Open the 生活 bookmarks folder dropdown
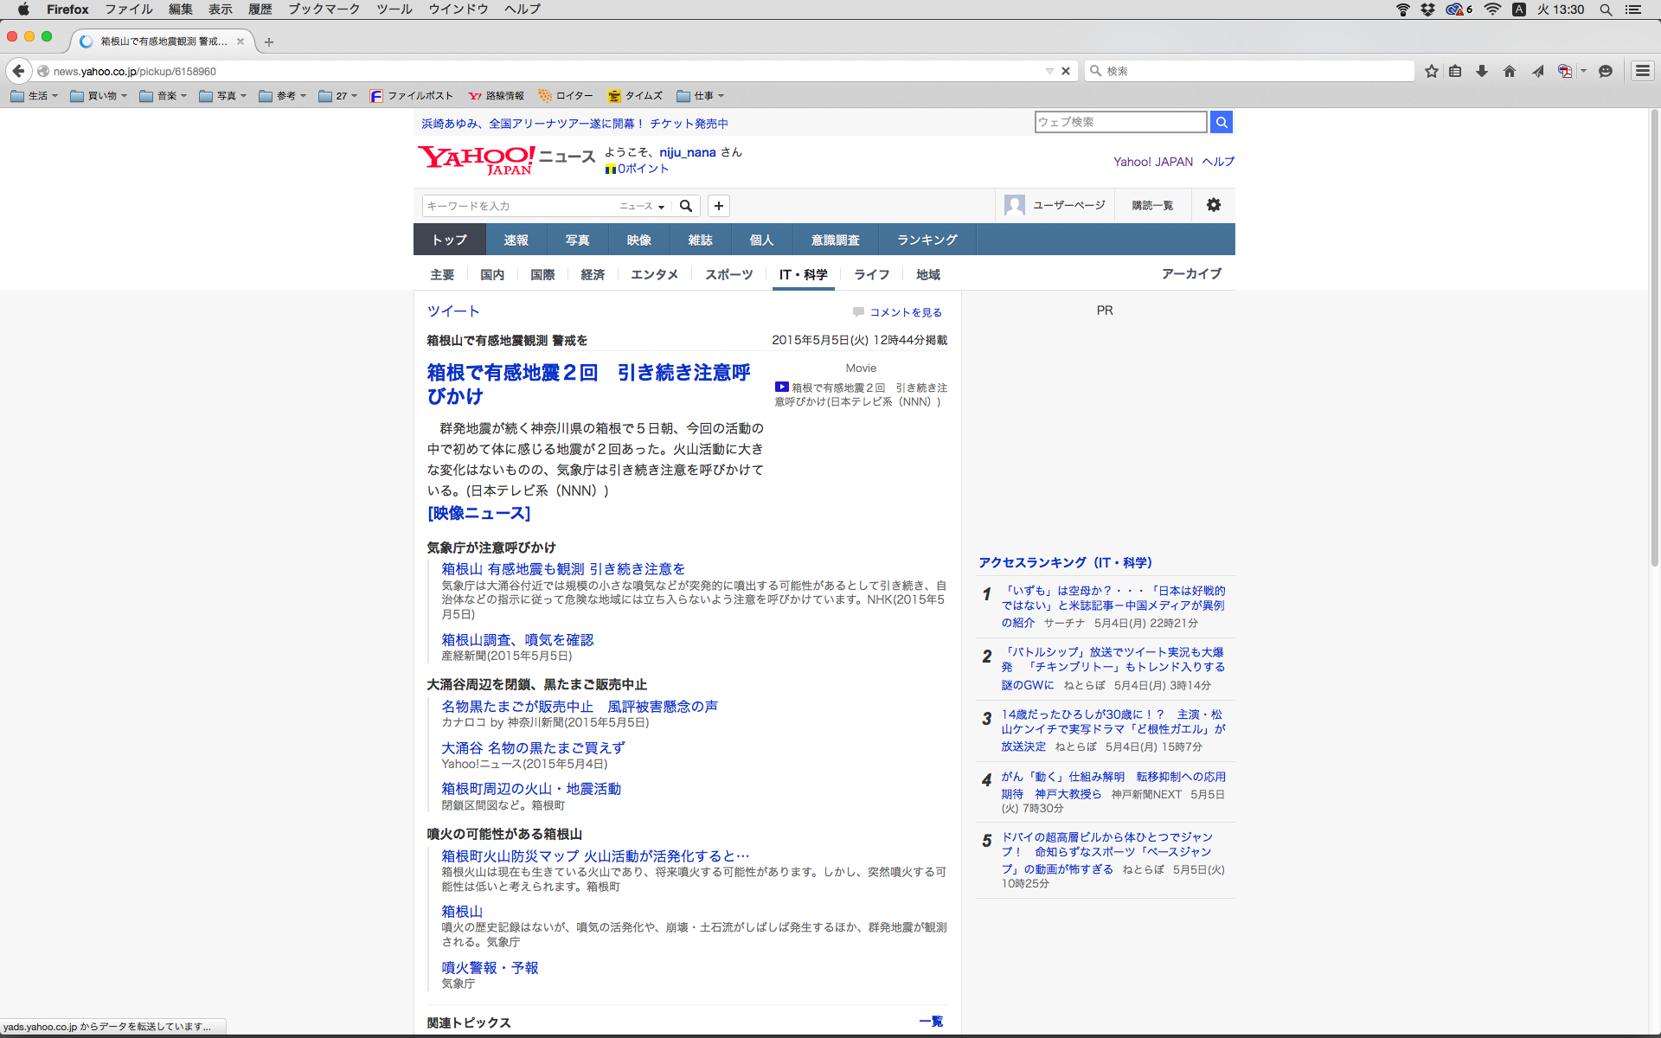The width and height of the screenshot is (1661, 1038). point(35,96)
